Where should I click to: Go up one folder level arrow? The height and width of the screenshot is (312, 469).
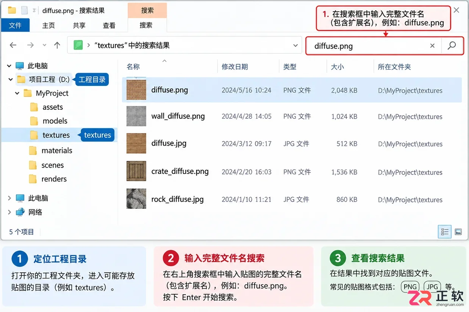(x=57, y=45)
